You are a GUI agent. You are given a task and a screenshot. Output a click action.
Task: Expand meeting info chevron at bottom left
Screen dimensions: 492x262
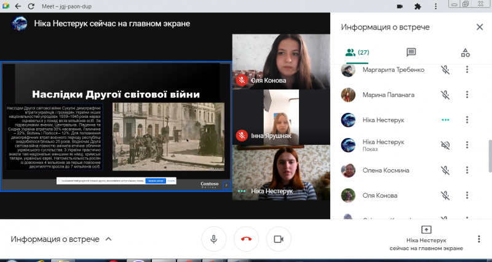[108, 239]
